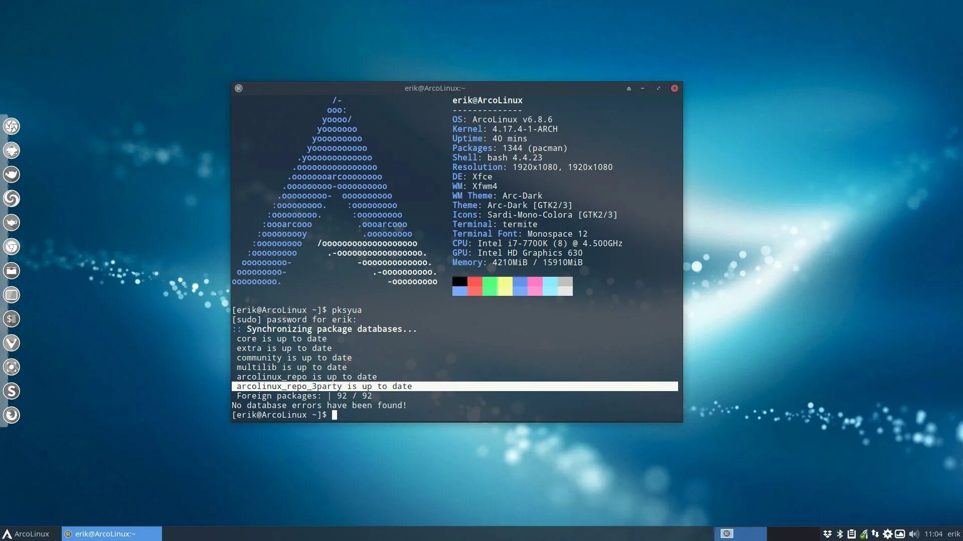
Task: Click the bold erik@ArcoLinux header in neofetch output
Action: tap(487, 101)
